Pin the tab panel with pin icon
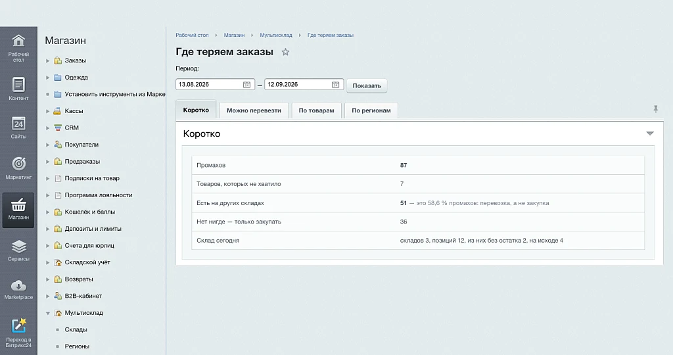This screenshot has height=355, width=673. pyautogui.click(x=656, y=109)
